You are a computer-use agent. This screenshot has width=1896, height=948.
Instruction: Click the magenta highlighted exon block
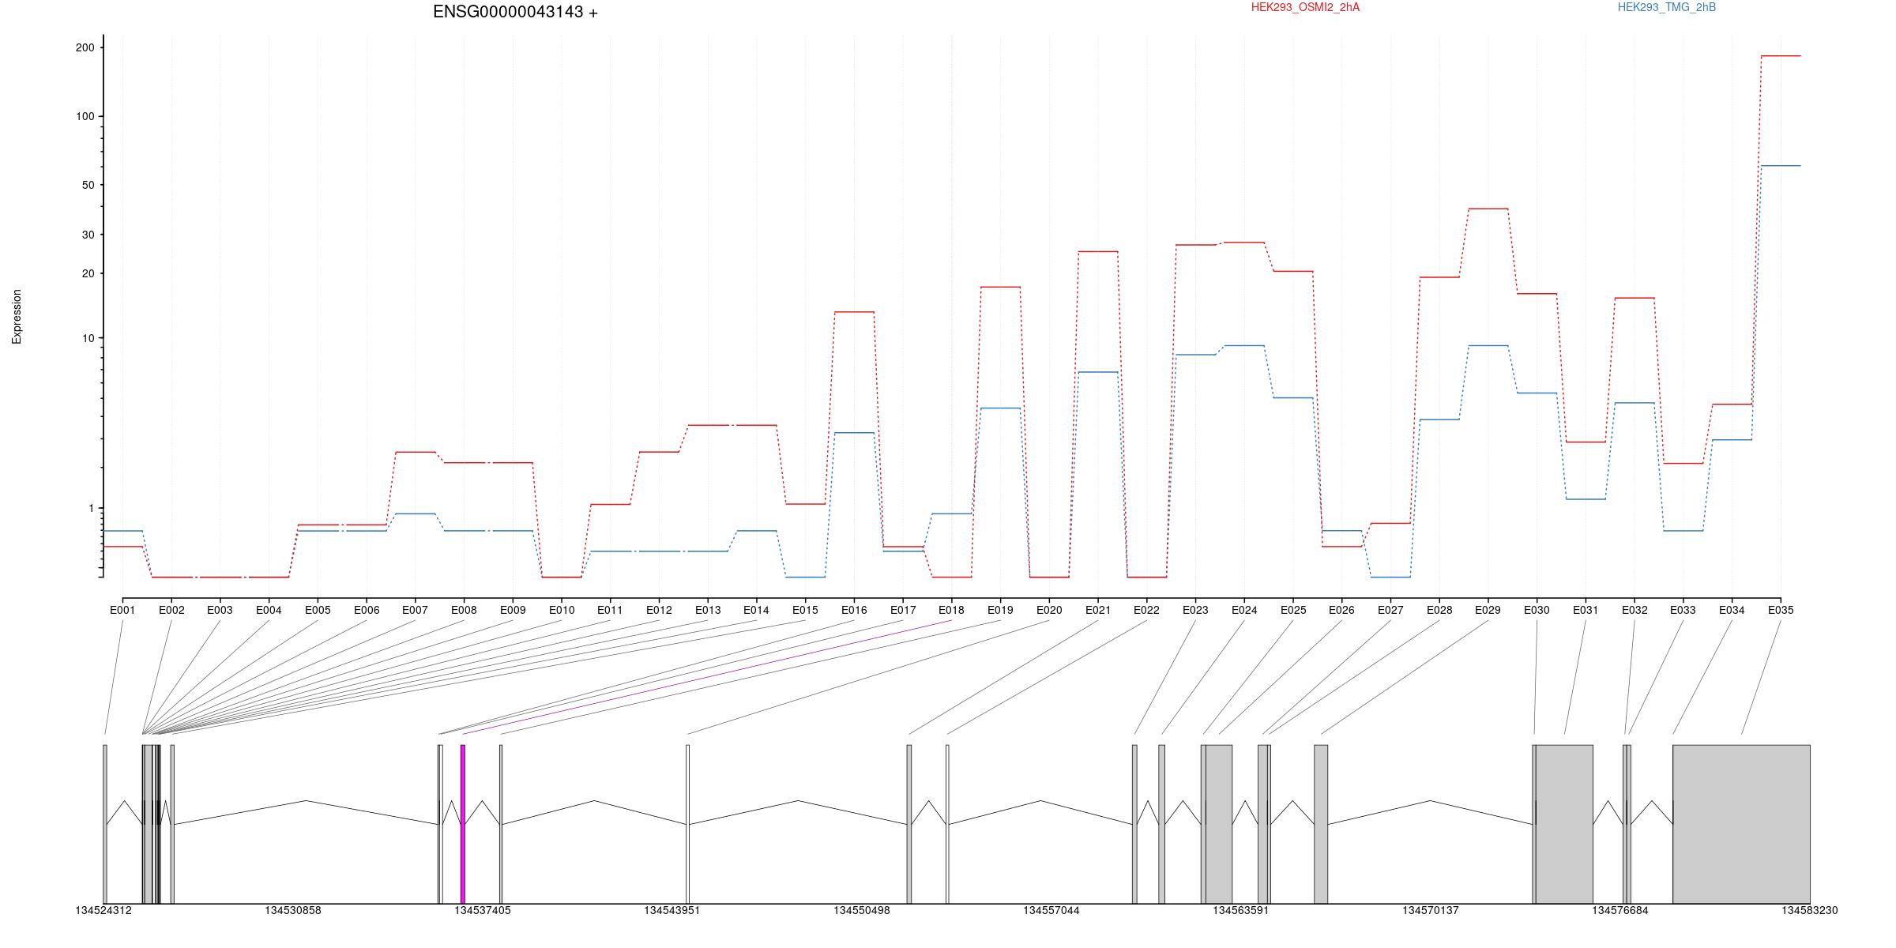point(463,824)
